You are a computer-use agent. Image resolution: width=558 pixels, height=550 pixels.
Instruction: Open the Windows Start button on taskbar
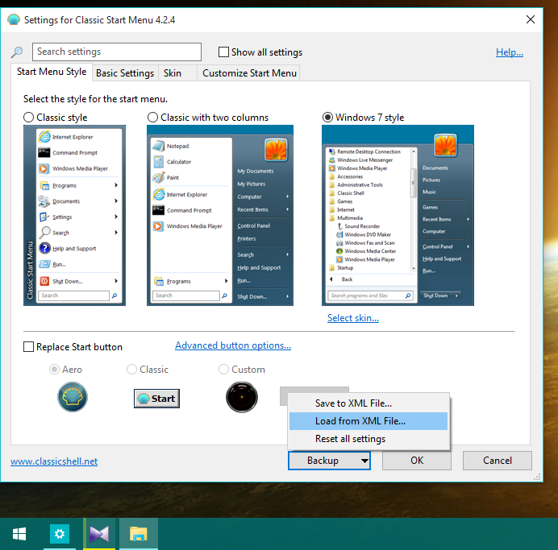tap(19, 534)
